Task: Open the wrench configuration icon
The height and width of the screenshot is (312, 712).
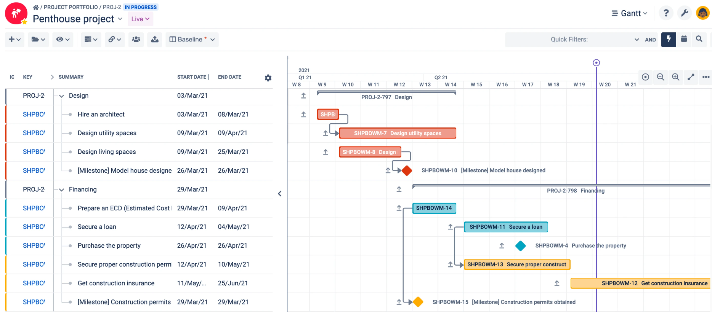Action: (x=684, y=13)
